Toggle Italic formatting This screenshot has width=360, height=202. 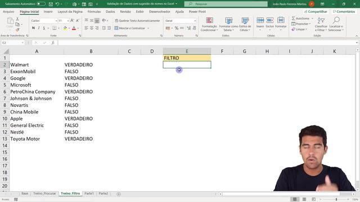click(39, 28)
